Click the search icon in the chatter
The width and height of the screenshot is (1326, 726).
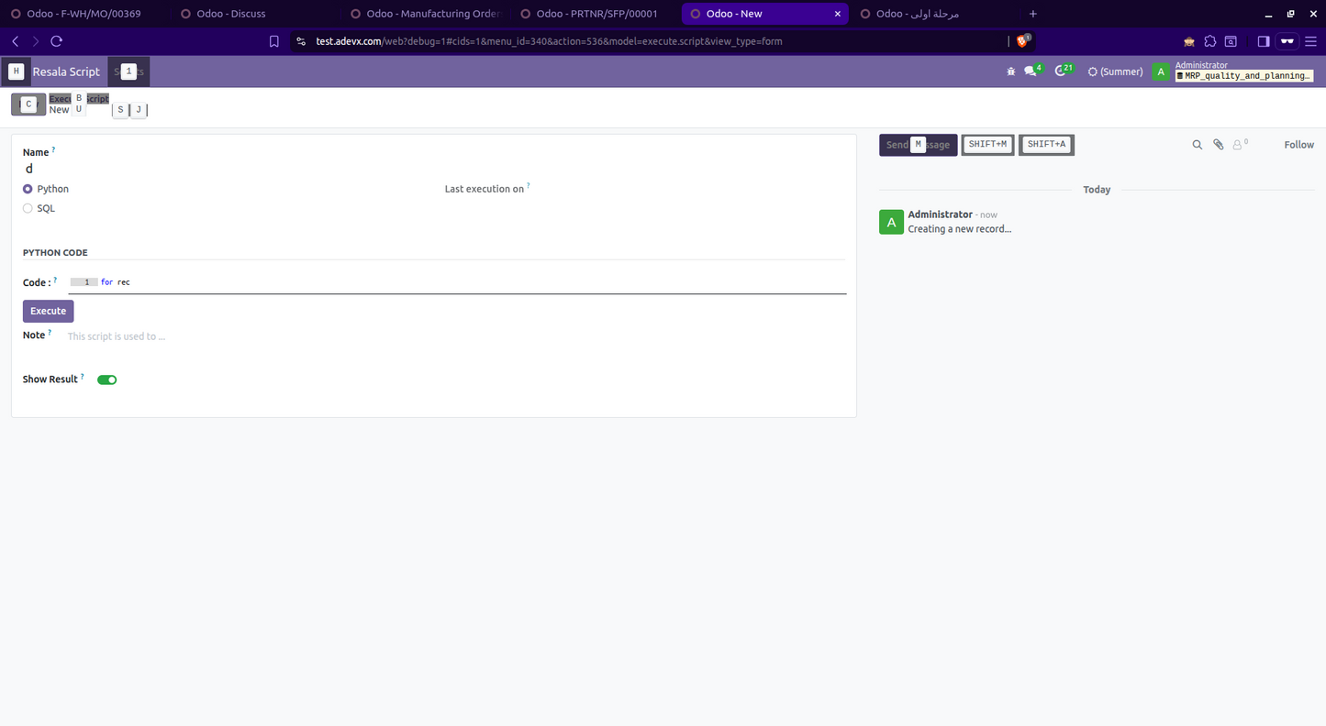click(x=1197, y=145)
